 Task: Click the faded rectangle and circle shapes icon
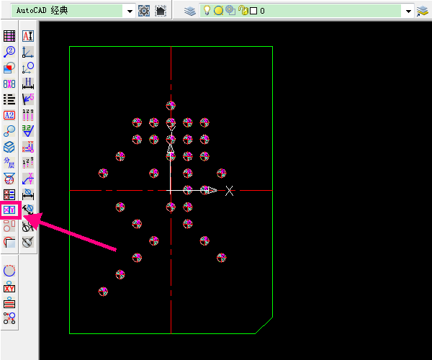9,226
